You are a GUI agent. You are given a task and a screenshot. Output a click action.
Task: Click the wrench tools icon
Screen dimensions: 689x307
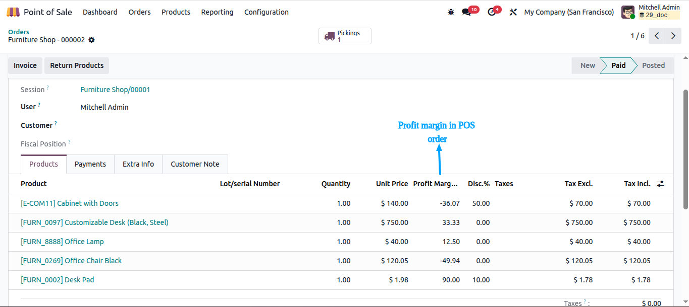click(513, 12)
